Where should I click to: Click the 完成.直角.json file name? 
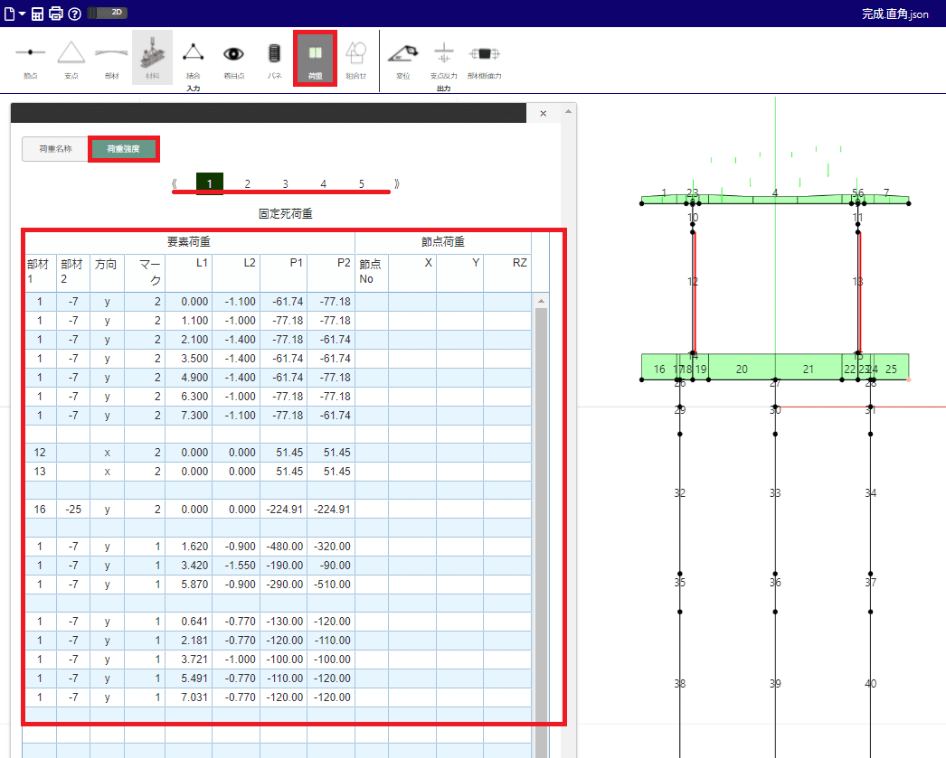click(x=894, y=14)
